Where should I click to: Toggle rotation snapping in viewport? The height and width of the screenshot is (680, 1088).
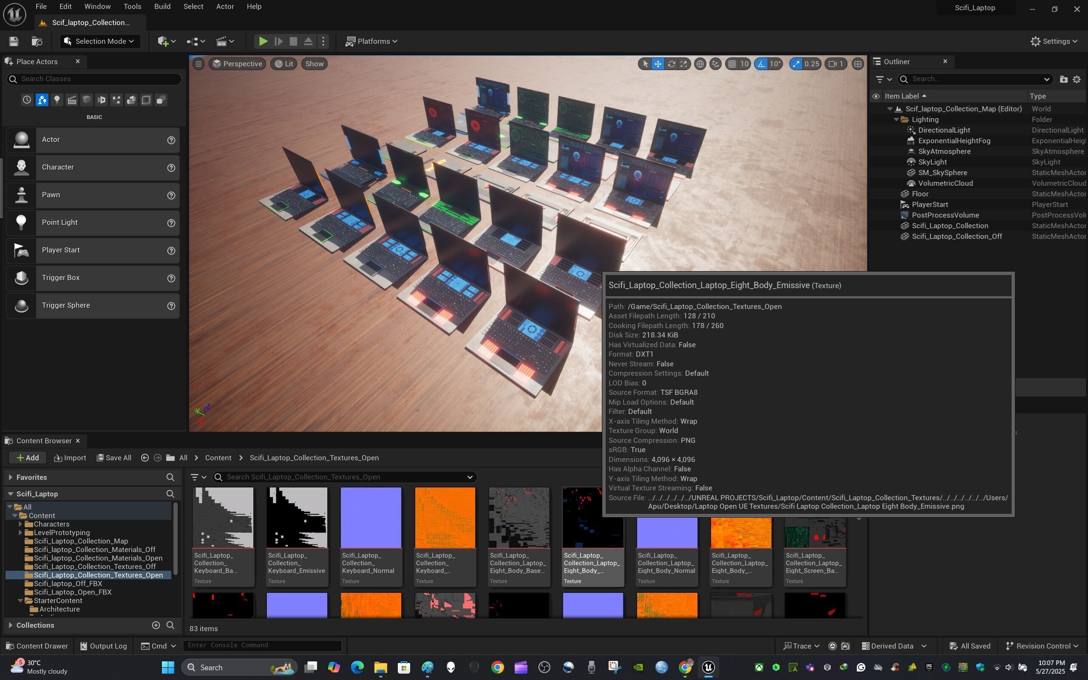point(761,64)
